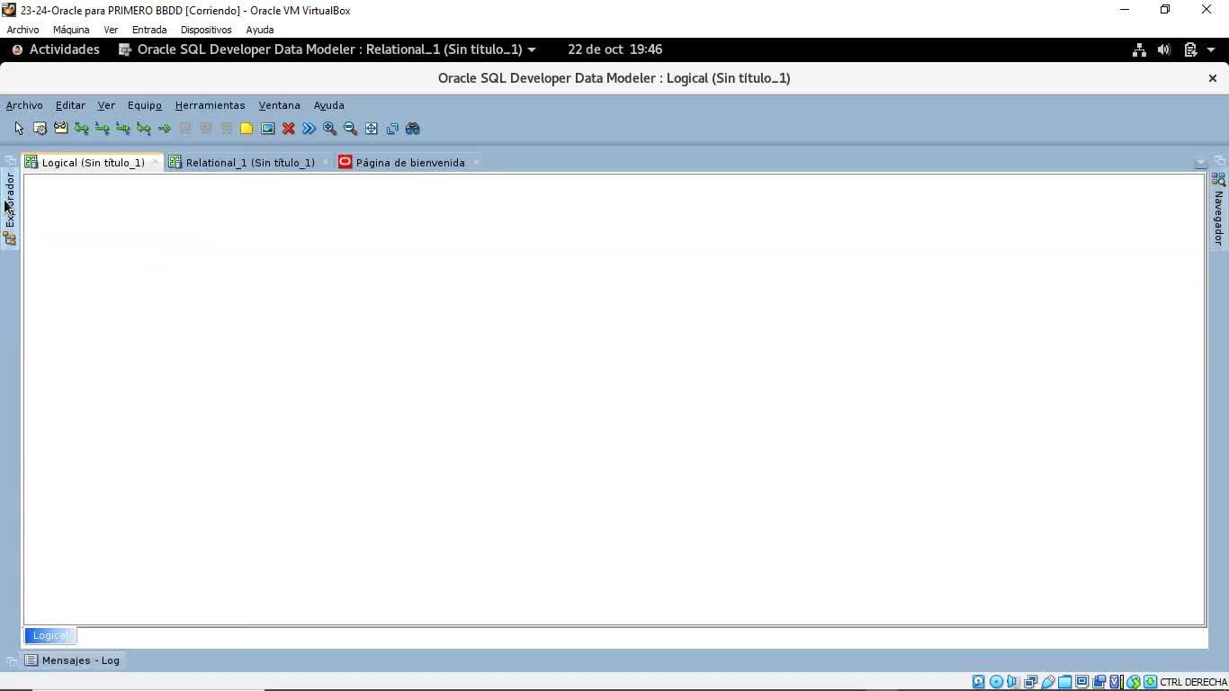The width and height of the screenshot is (1229, 691).
Task: Open the GNOME volume indicator
Action: [x=1164, y=49]
